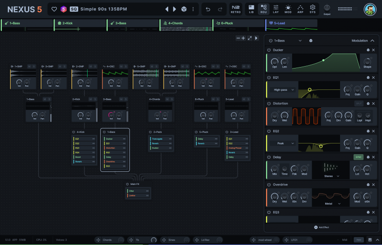Open the EQ1 High-pass type dropdown
The image size is (382, 245).
[283, 90]
